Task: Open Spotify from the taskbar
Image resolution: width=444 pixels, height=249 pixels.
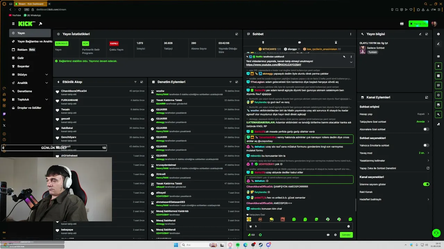Action: point(238,245)
